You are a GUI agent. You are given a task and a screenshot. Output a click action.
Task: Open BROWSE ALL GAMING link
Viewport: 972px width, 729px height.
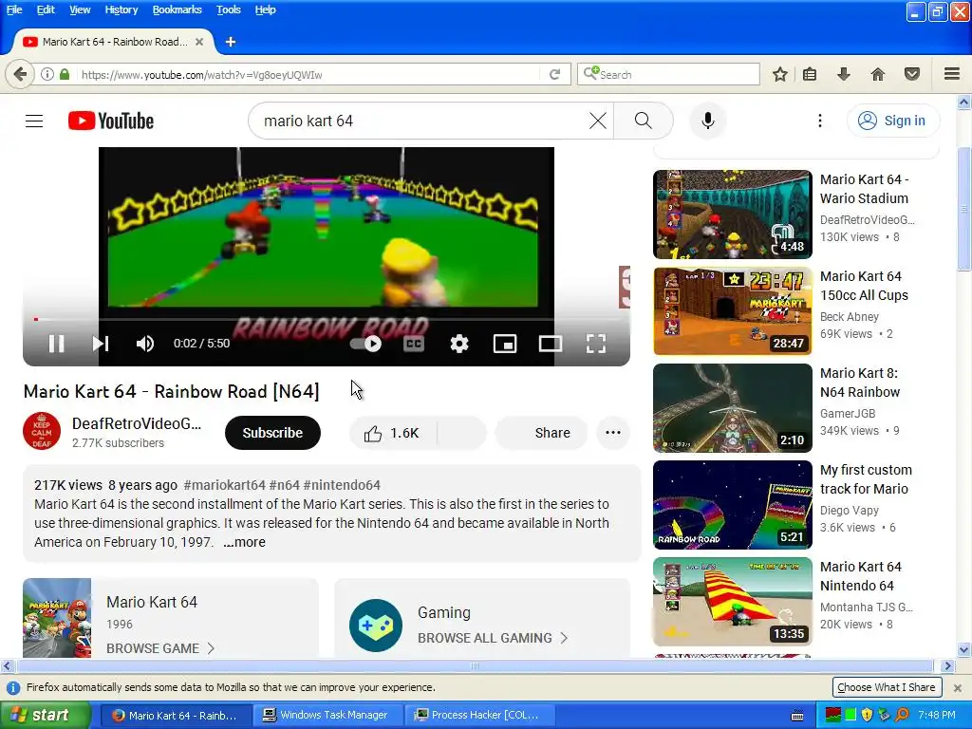493,638
